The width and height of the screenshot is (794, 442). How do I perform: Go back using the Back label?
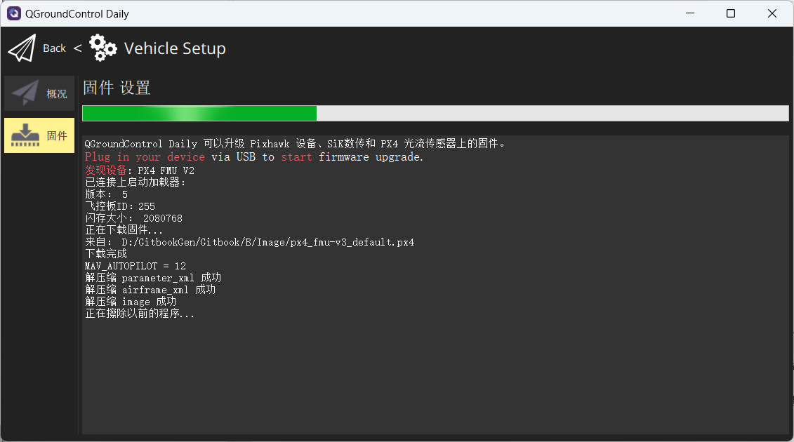click(54, 48)
